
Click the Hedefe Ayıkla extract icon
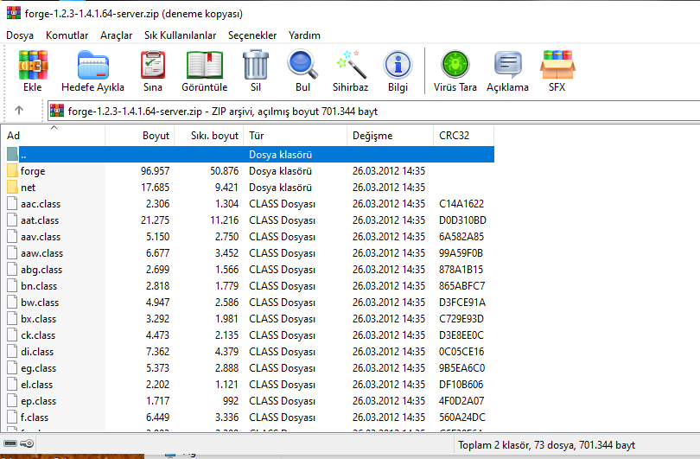[x=92, y=65]
